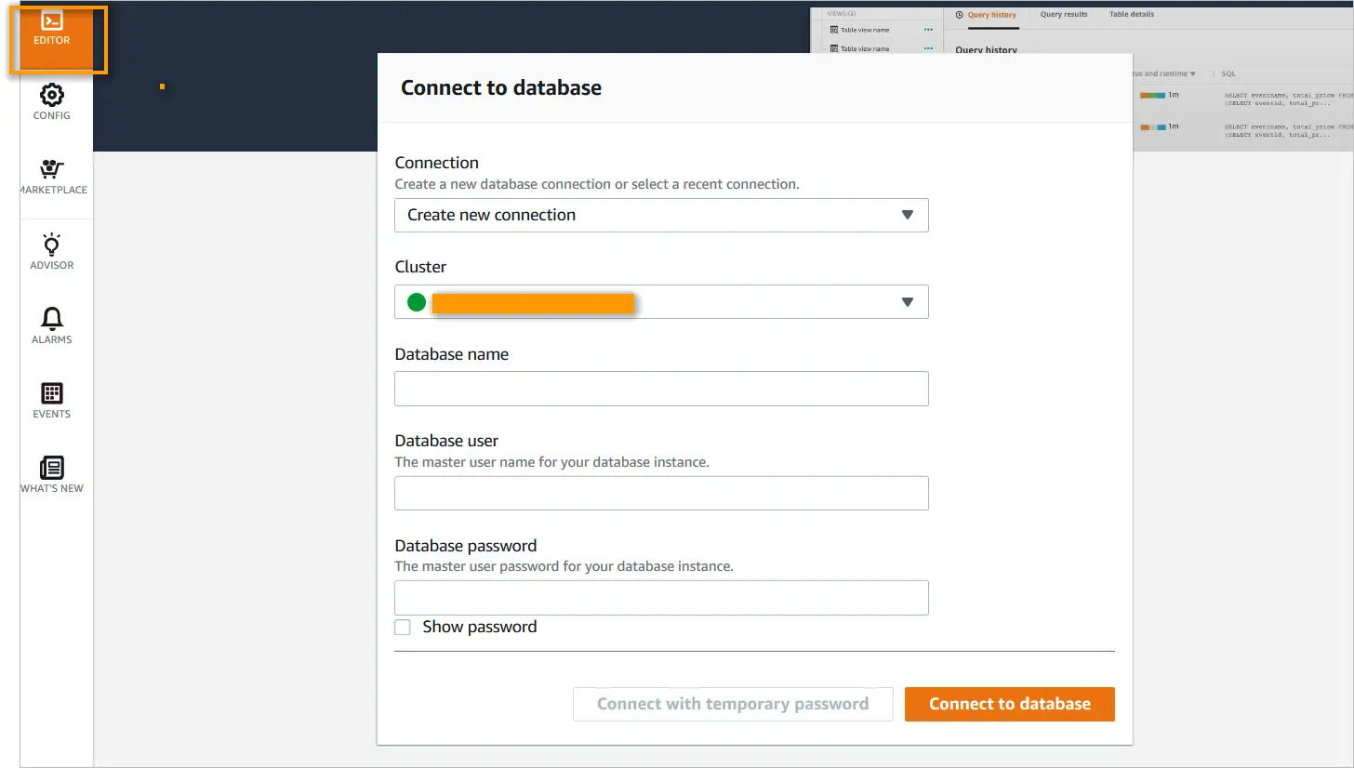Screen dimensions: 1354x768
Task: Switch to the Query results tab
Action: pos(1064,15)
